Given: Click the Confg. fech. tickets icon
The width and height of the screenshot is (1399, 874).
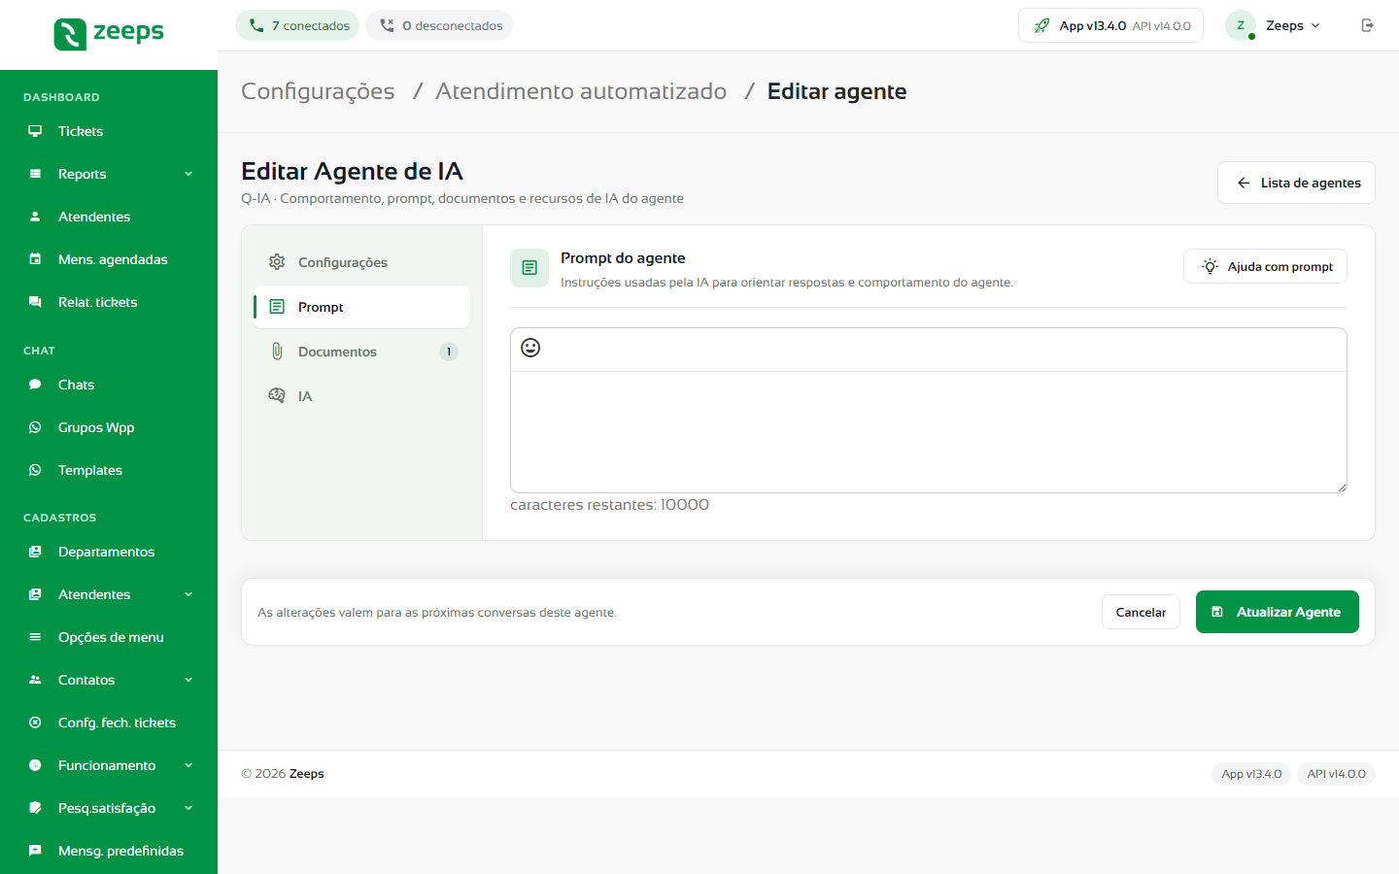Looking at the screenshot, I should tap(35, 723).
